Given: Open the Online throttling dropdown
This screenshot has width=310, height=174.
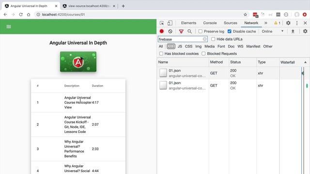Looking at the screenshot, I should [x=273, y=31].
